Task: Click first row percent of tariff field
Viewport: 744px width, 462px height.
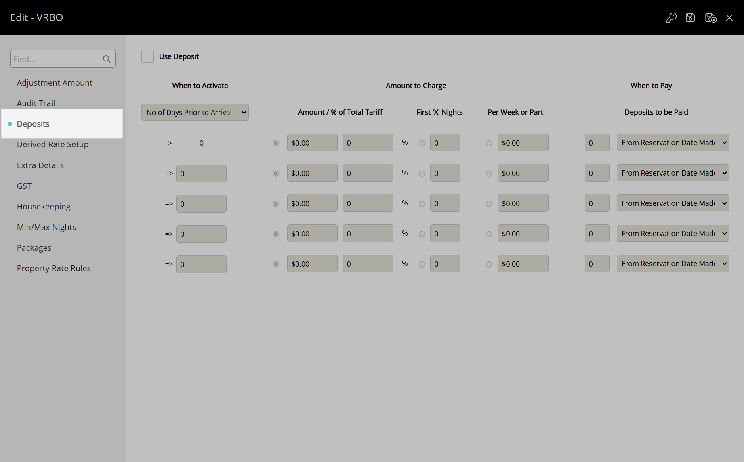Action: [x=368, y=142]
